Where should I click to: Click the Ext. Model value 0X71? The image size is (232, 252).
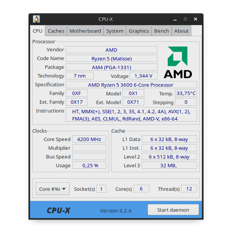133,102
